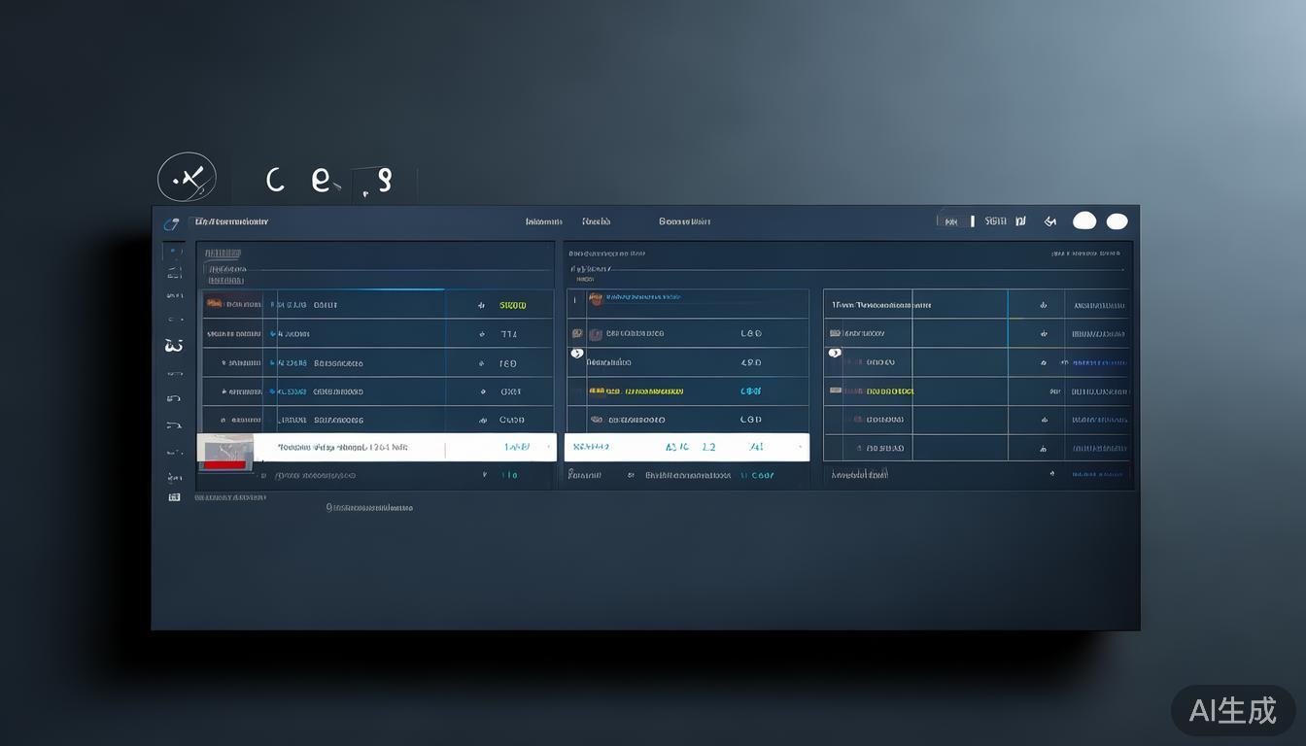
Task: Toggle the first white oval switch at top right
Action: click(x=1084, y=220)
